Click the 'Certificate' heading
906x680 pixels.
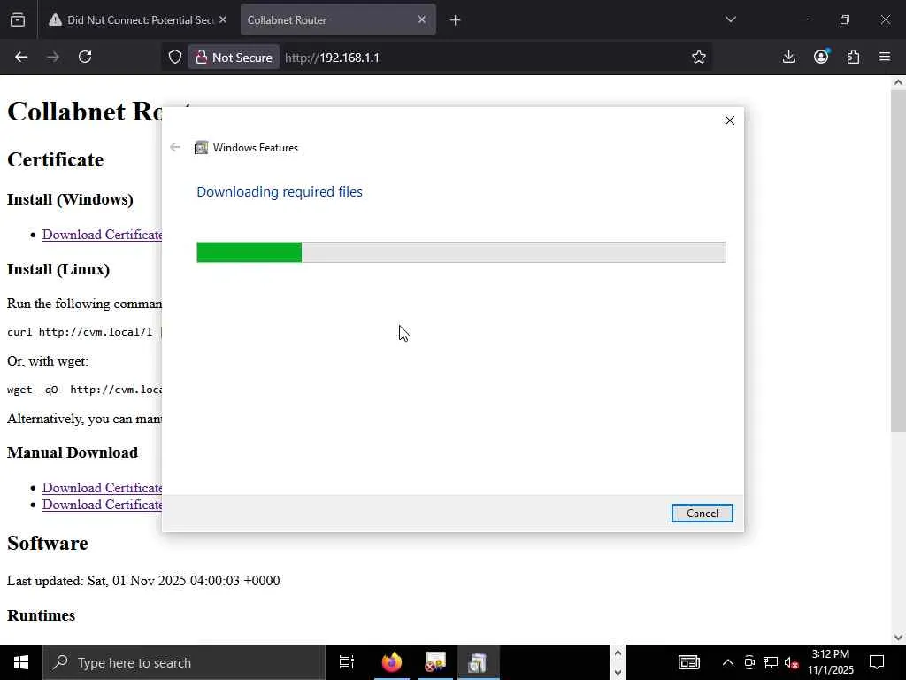[x=56, y=159]
